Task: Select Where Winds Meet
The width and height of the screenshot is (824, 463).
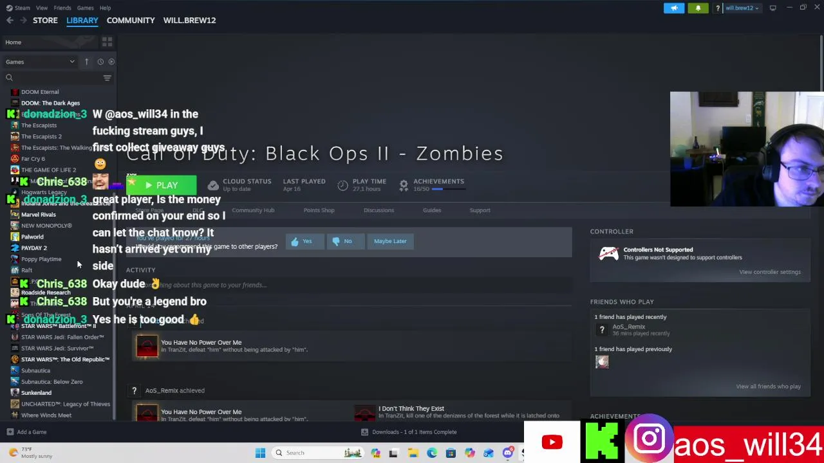Action: click(46, 415)
